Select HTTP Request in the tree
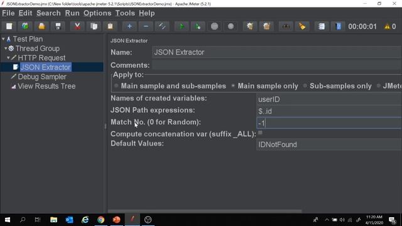 [41, 58]
